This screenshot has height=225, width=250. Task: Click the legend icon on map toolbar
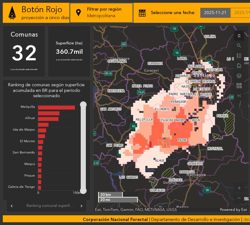click(x=239, y=55)
